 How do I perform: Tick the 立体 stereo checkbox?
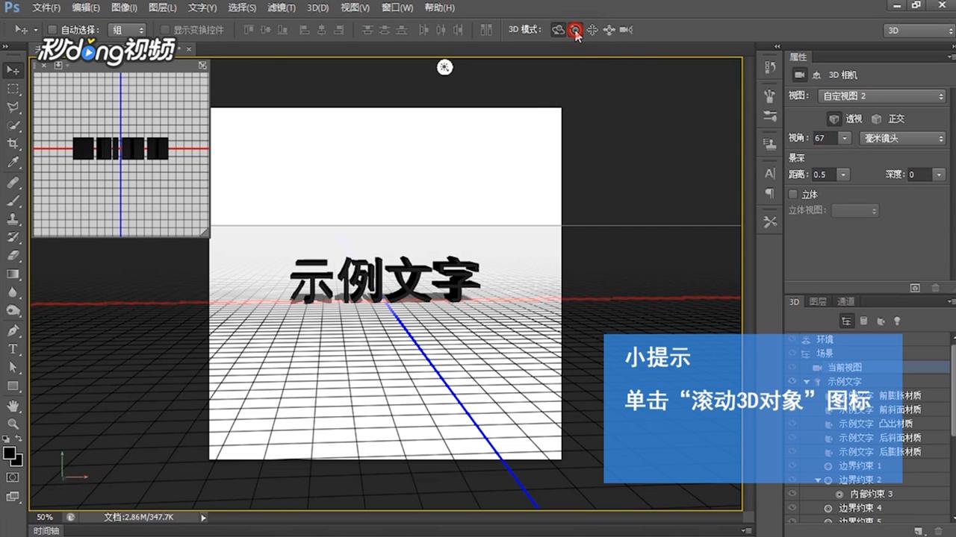(793, 194)
